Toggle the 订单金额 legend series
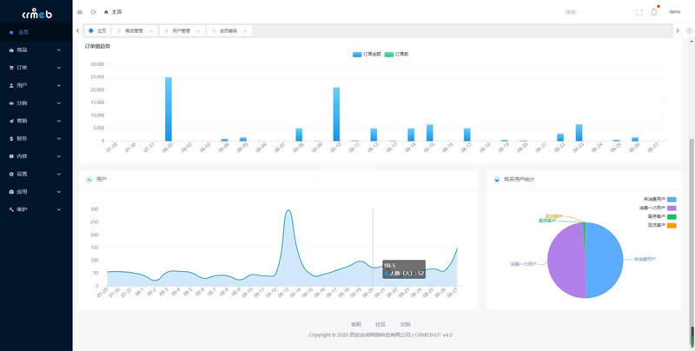Image resolution: width=695 pixels, height=351 pixels. (362, 54)
